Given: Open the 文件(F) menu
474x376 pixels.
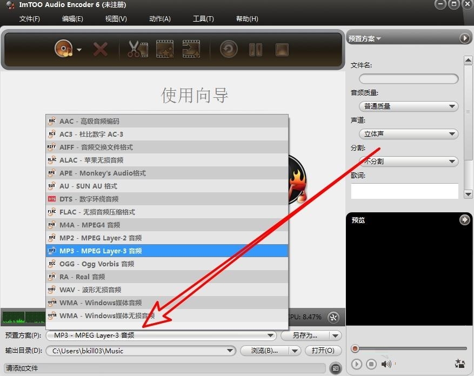Looking at the screenshot, I should [29, 19].
